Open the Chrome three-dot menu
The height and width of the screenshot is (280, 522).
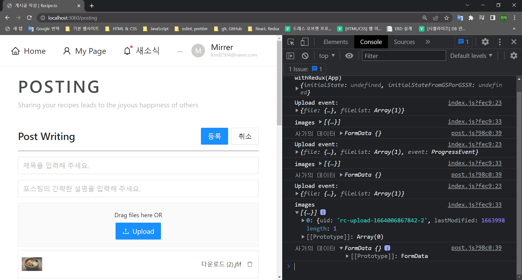pyautogui.click(x=514, y=18)
